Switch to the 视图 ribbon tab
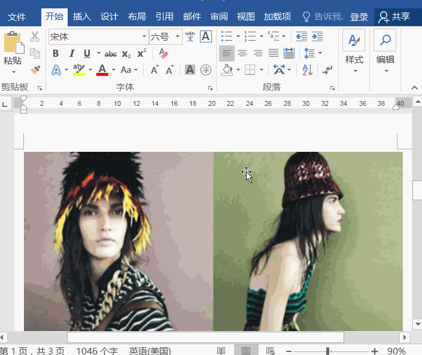422x355 pixels. (245, 17)
